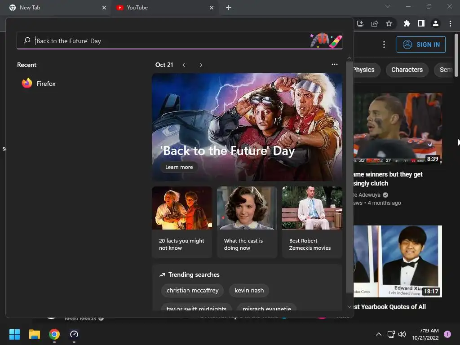Select the 'taylor swift midnights' trending search
This screenshot has width=460, height=345.
(x=197, y=308)
